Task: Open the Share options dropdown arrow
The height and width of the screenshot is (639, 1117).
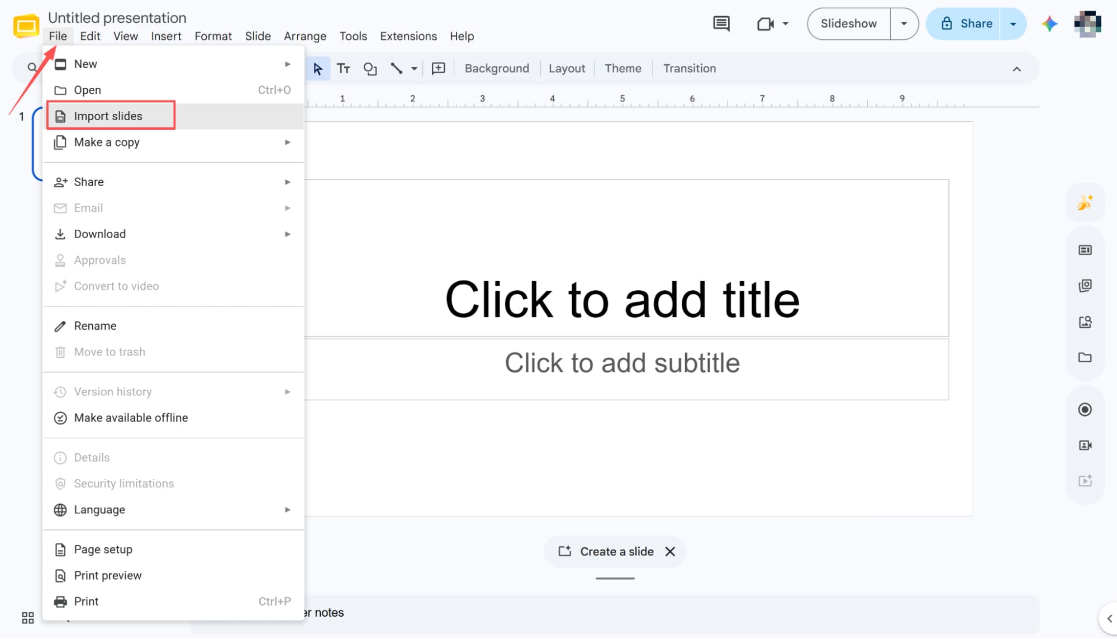Action: point(1013,23)
